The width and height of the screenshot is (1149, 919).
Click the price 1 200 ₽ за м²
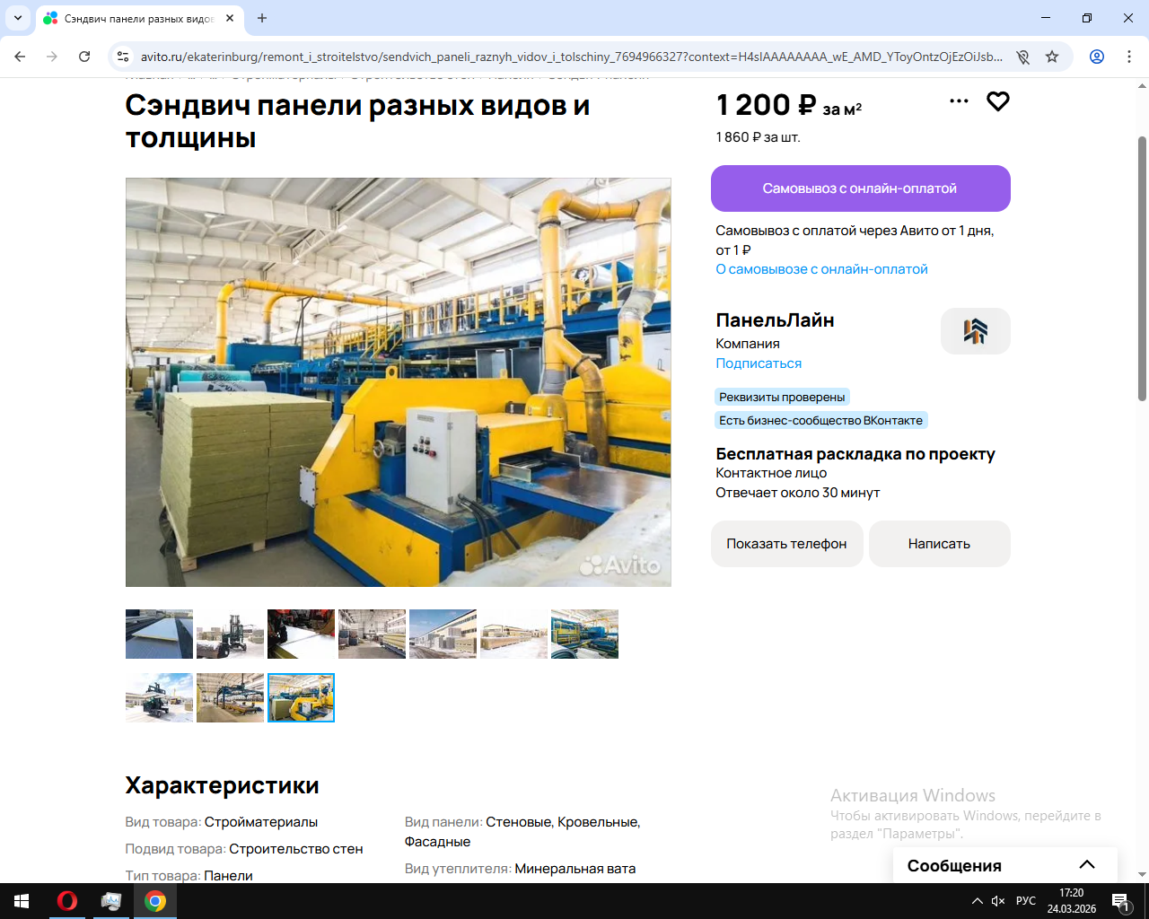click(789, 105)
